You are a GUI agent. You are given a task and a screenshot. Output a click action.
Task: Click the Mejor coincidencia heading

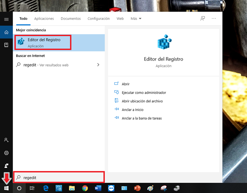(x=31, y=30)
